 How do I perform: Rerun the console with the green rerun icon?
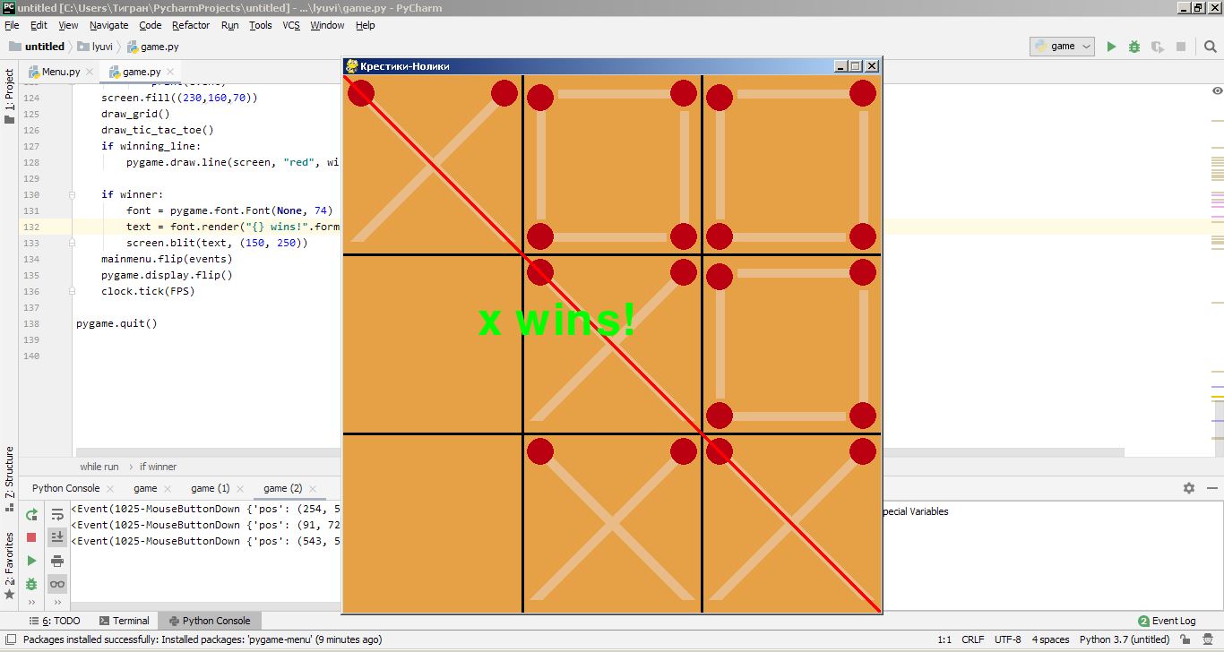[31, 514]
